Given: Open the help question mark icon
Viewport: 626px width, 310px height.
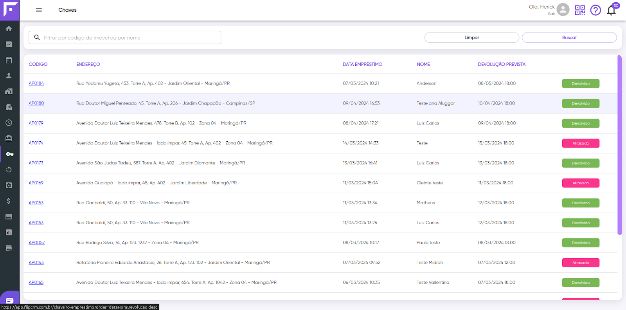Looking at the screenshot, I should pyautogui.click(x=595, y=10).
